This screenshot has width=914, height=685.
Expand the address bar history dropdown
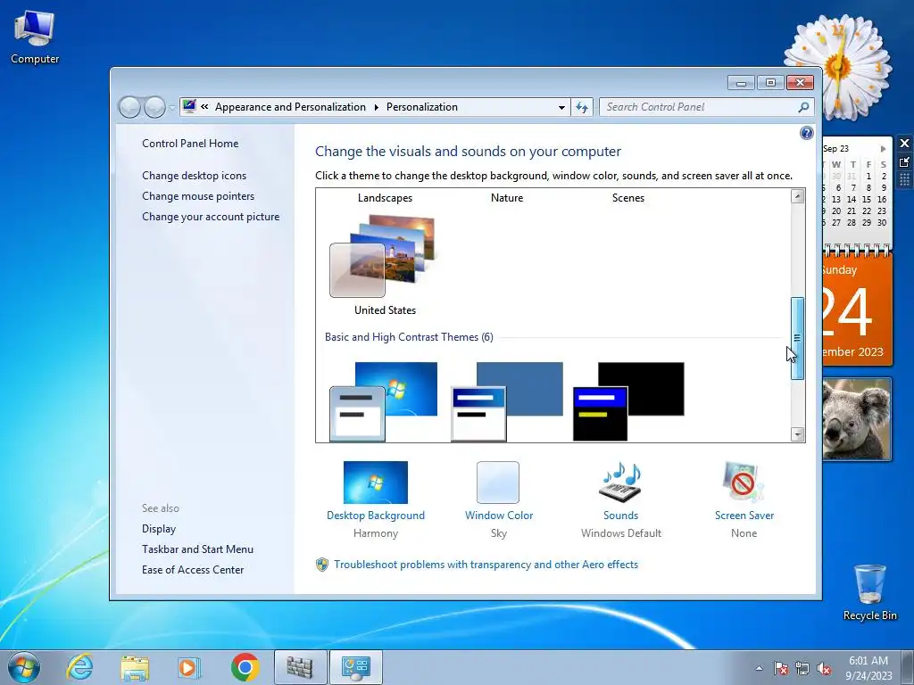(561, 107)
